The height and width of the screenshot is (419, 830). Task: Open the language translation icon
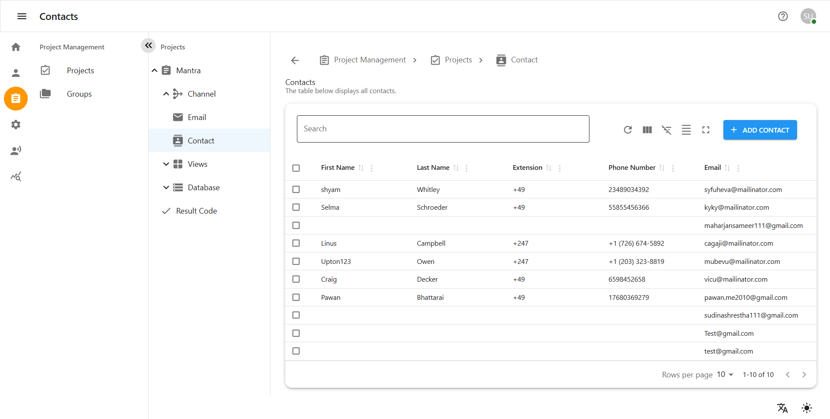782,408
